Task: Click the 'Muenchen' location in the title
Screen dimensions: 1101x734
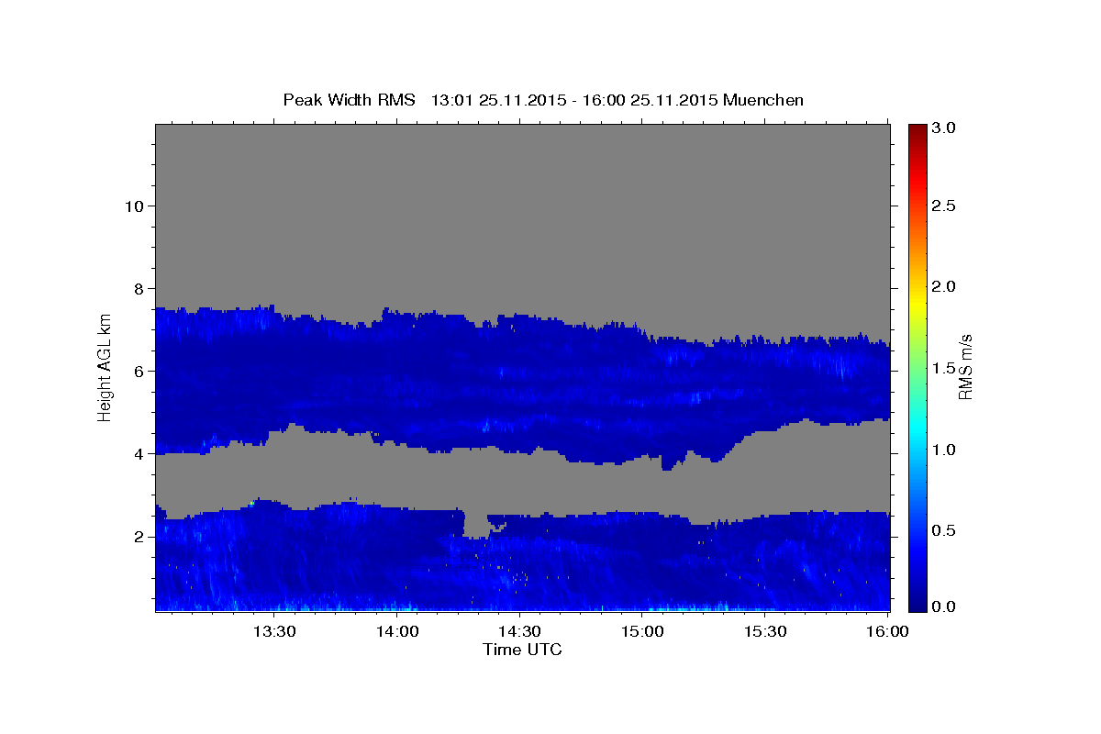Action: point(763,100)
